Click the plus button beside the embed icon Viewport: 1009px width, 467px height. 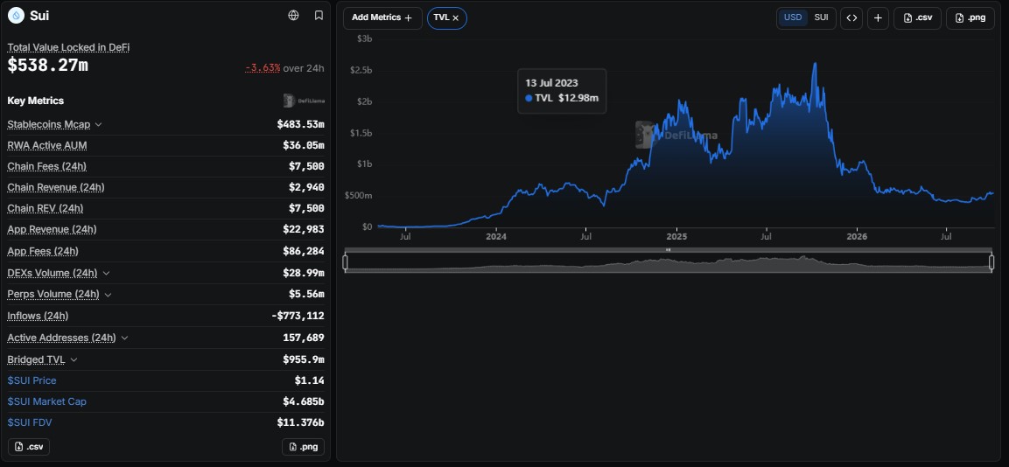[878, 18]
